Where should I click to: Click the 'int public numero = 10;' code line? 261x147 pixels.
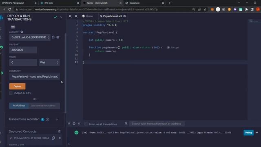tap(106, 40)
